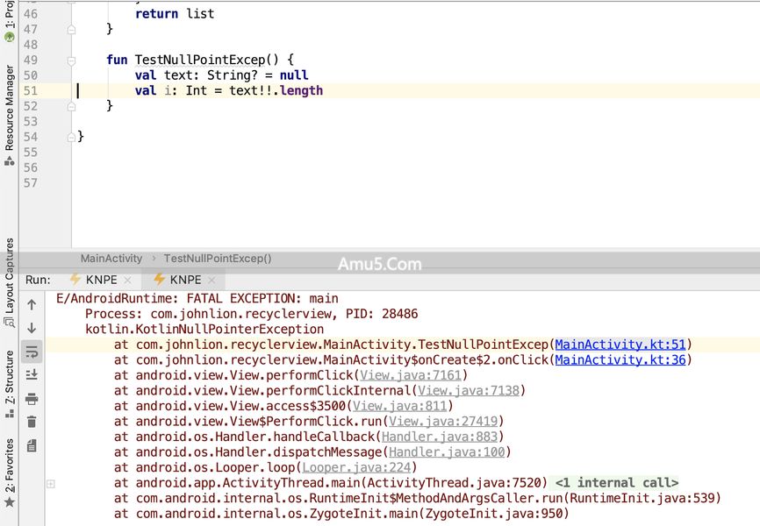760x526 pixels.
Task: Click the "val text: String? = null" line
Action: click(x=221, y=75)
